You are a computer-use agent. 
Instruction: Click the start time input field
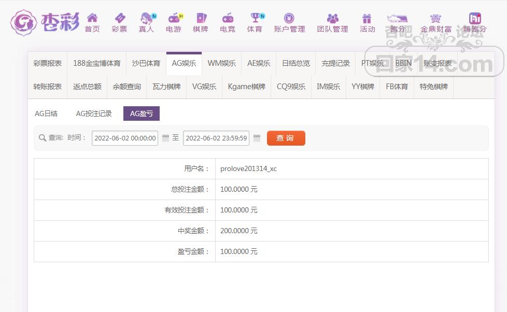click(x=125, y=138)
